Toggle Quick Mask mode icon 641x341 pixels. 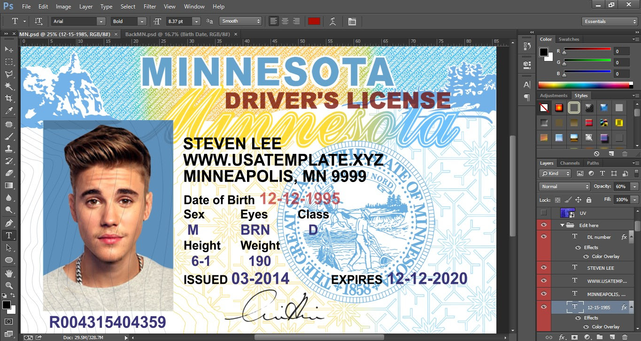pyautogui.click(x=8, y=321)
